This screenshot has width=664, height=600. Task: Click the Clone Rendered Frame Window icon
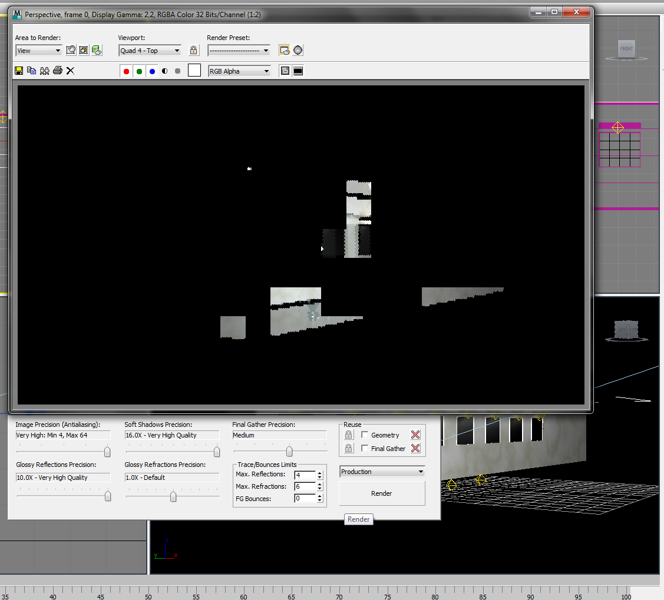[x=44, y=71]
